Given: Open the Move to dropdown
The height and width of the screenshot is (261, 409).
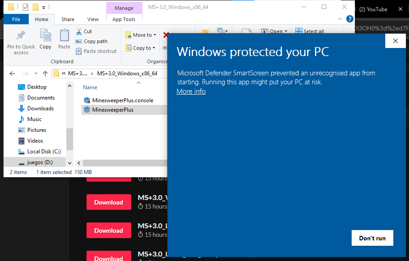Looking at the screenshot, I should (141, 35).
